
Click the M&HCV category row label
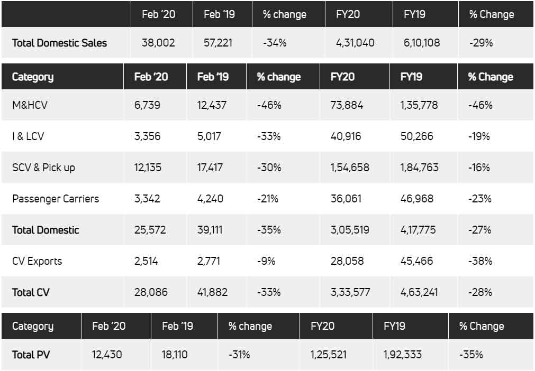pos(30,105)
